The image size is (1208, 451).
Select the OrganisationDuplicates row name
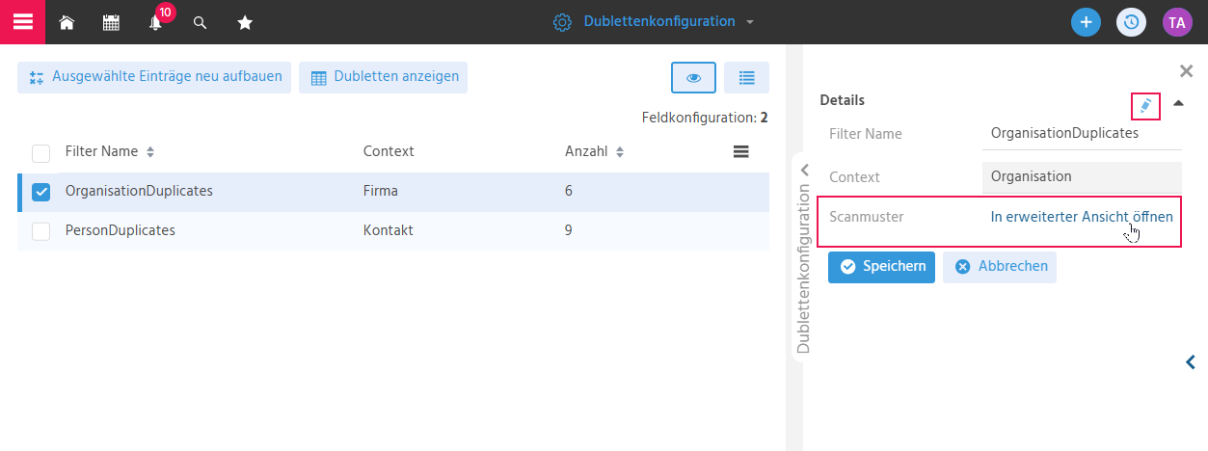tap(139, 191)
